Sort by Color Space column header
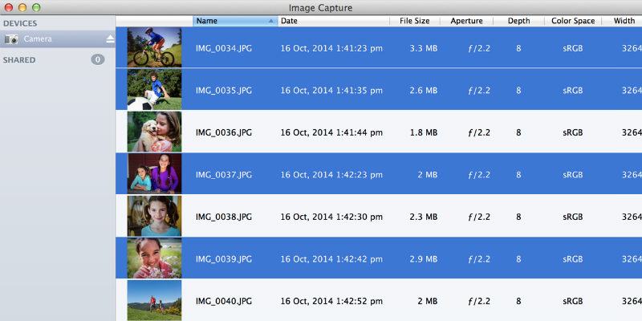Image resolution: width=642 pixels, height=321 pixels. (x=572, y=21)
